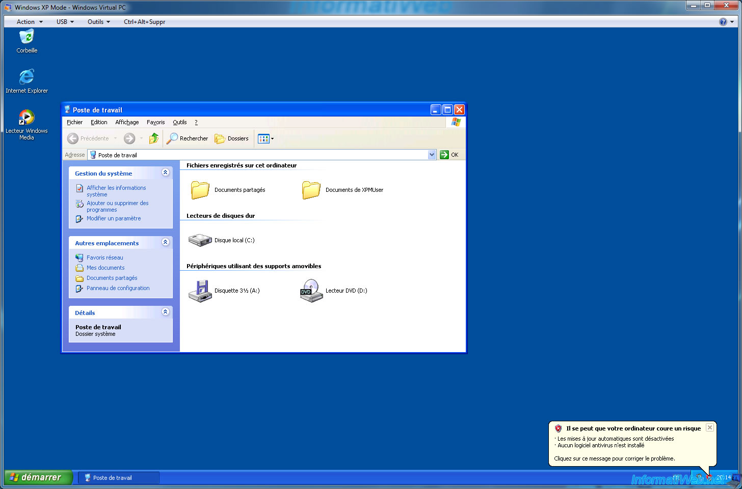Open Lecteur Windows Media desktop shortcut
Viewport: 742px width, 489px height.
point(26,125)
